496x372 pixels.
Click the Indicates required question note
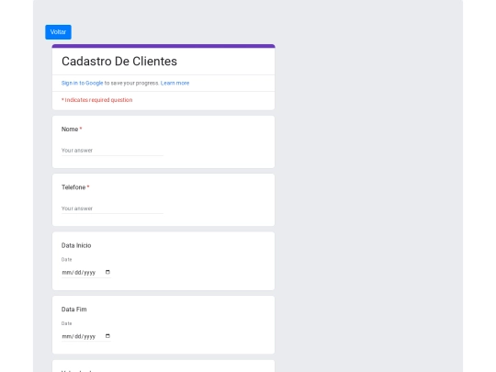tap(97, 100)
